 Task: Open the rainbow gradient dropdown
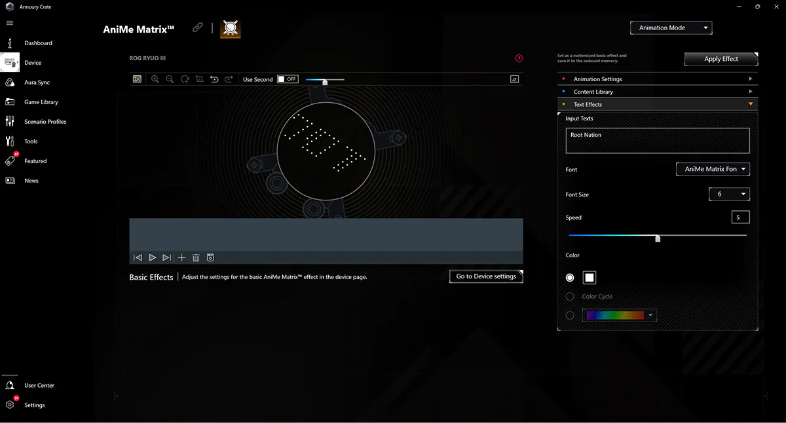pos(620,316)
